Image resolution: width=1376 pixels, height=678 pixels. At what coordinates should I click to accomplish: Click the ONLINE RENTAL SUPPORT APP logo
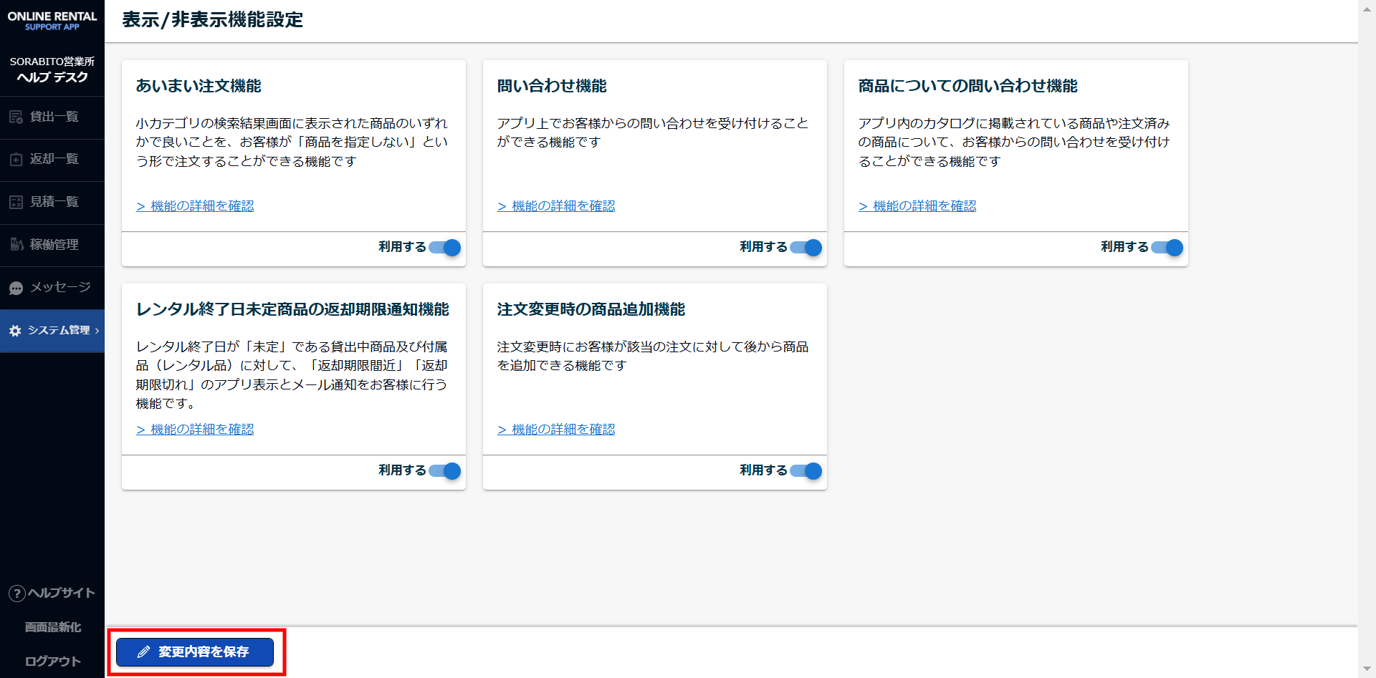point(52,21)
